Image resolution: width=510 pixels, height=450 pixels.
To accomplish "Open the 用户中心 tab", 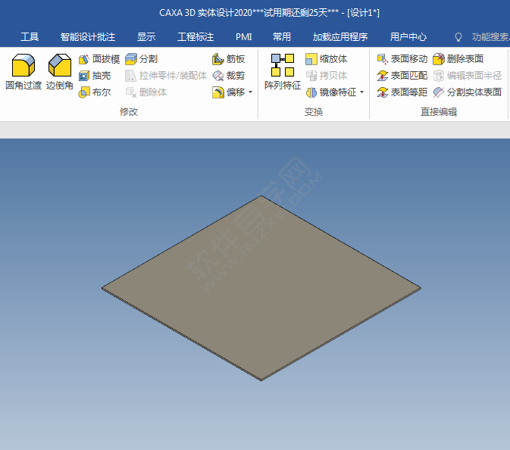I will [408, 36].
